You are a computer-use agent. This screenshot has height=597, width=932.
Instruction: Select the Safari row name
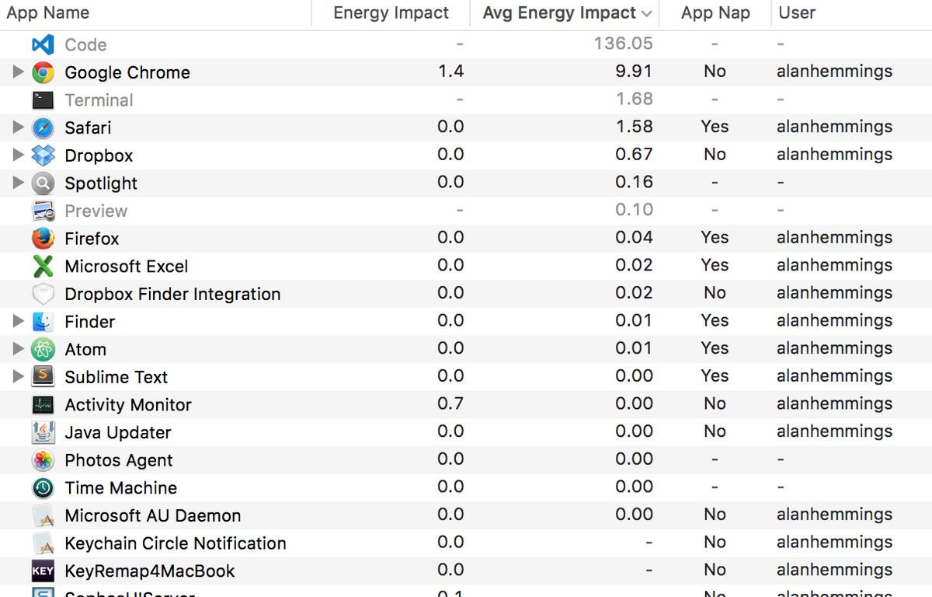pos(88,127)
